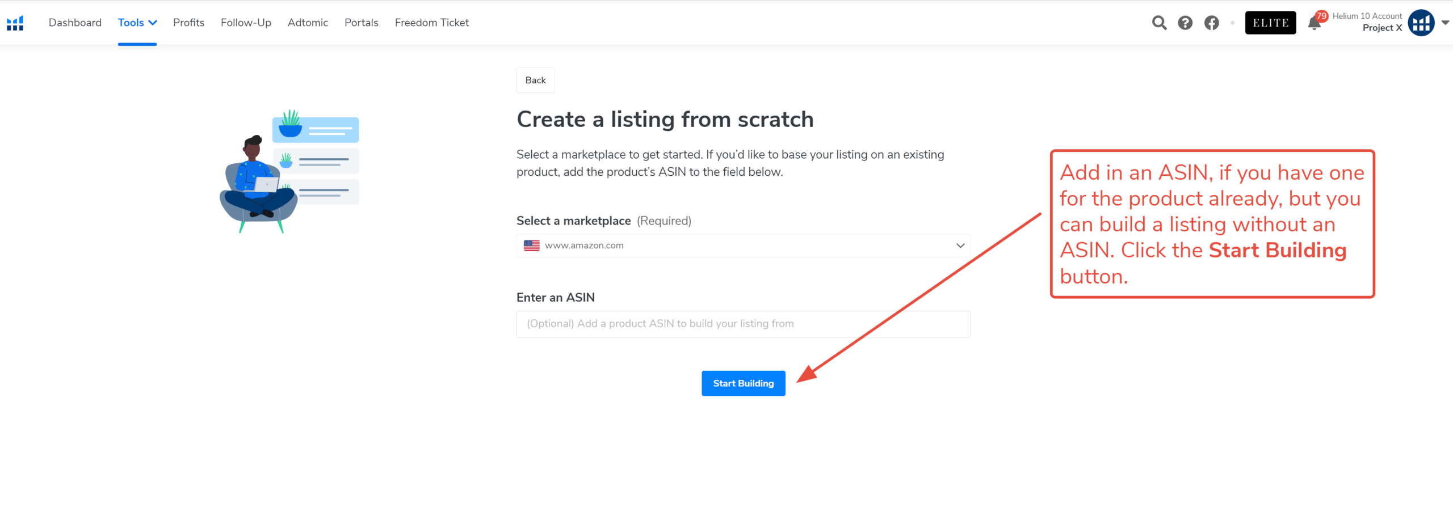Open notifications bell with 79 badge
The image size is (1453, 508).
point(1315,23)
